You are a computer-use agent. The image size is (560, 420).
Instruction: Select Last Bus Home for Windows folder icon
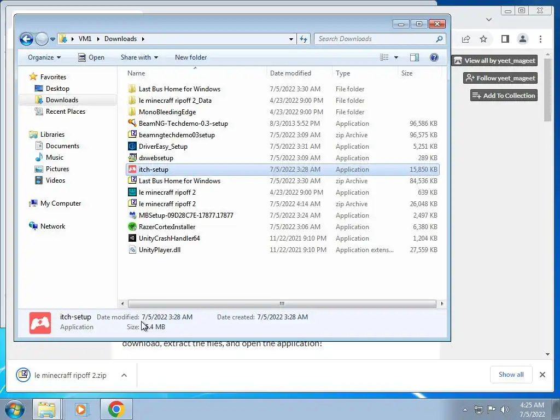point(132,89)
